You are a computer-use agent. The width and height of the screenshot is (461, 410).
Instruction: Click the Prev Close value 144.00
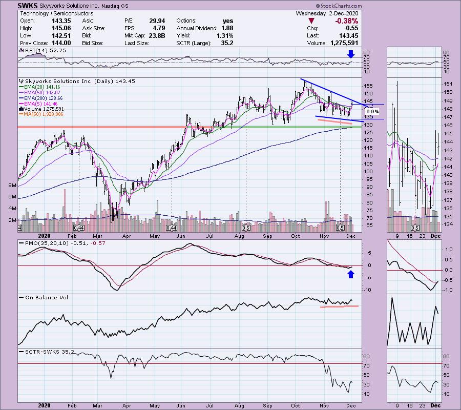61,43
